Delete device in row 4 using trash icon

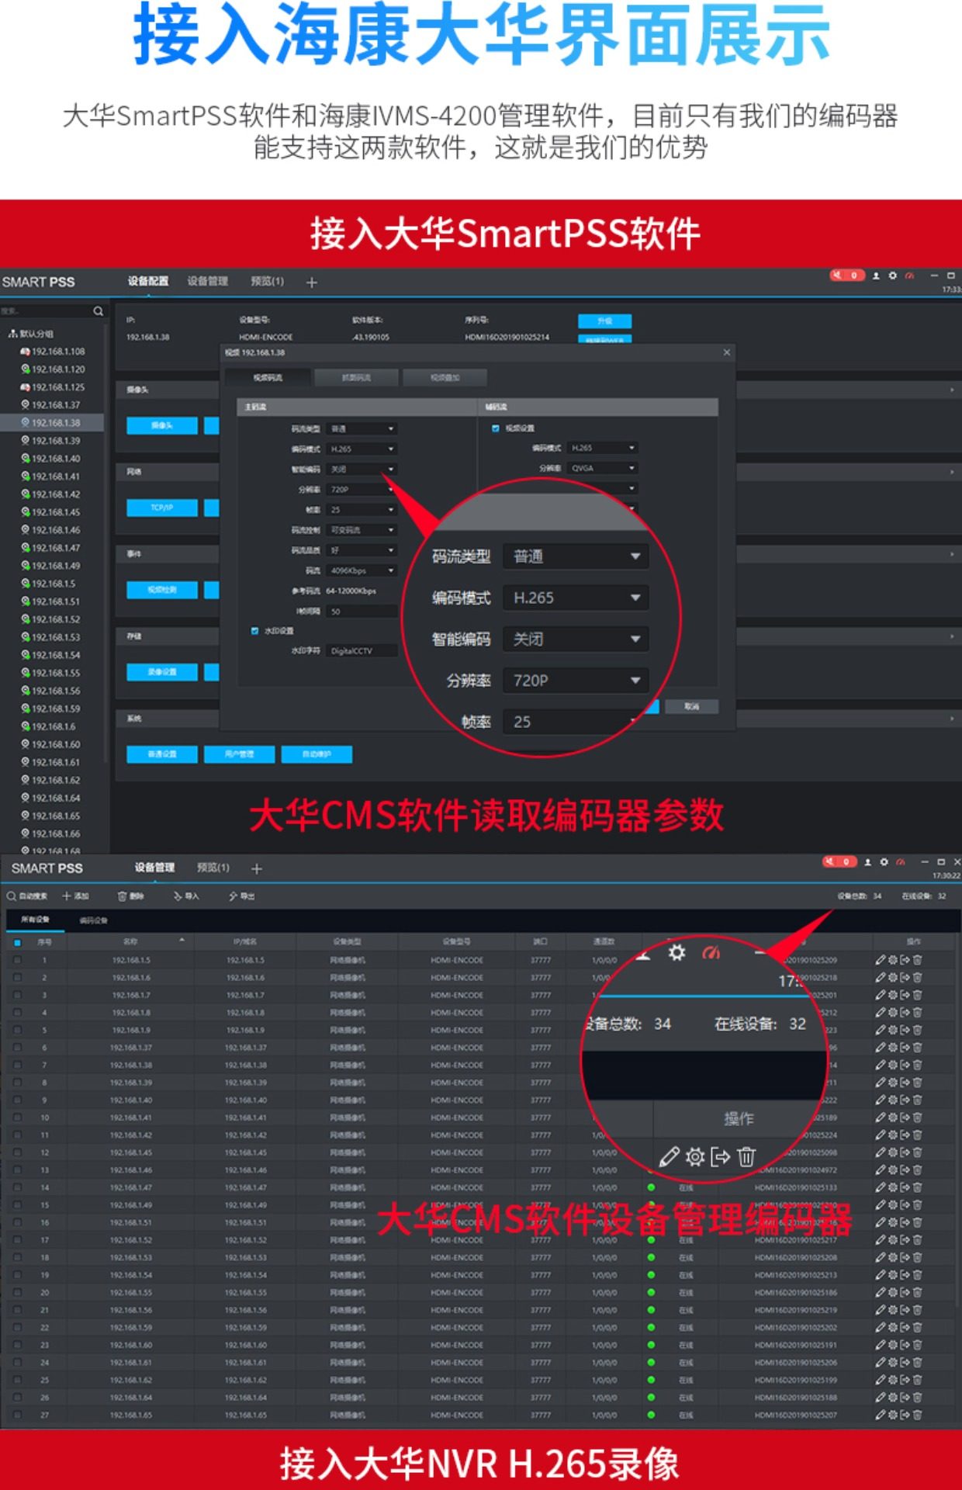pyautogui.click(x=917, y=1013)
